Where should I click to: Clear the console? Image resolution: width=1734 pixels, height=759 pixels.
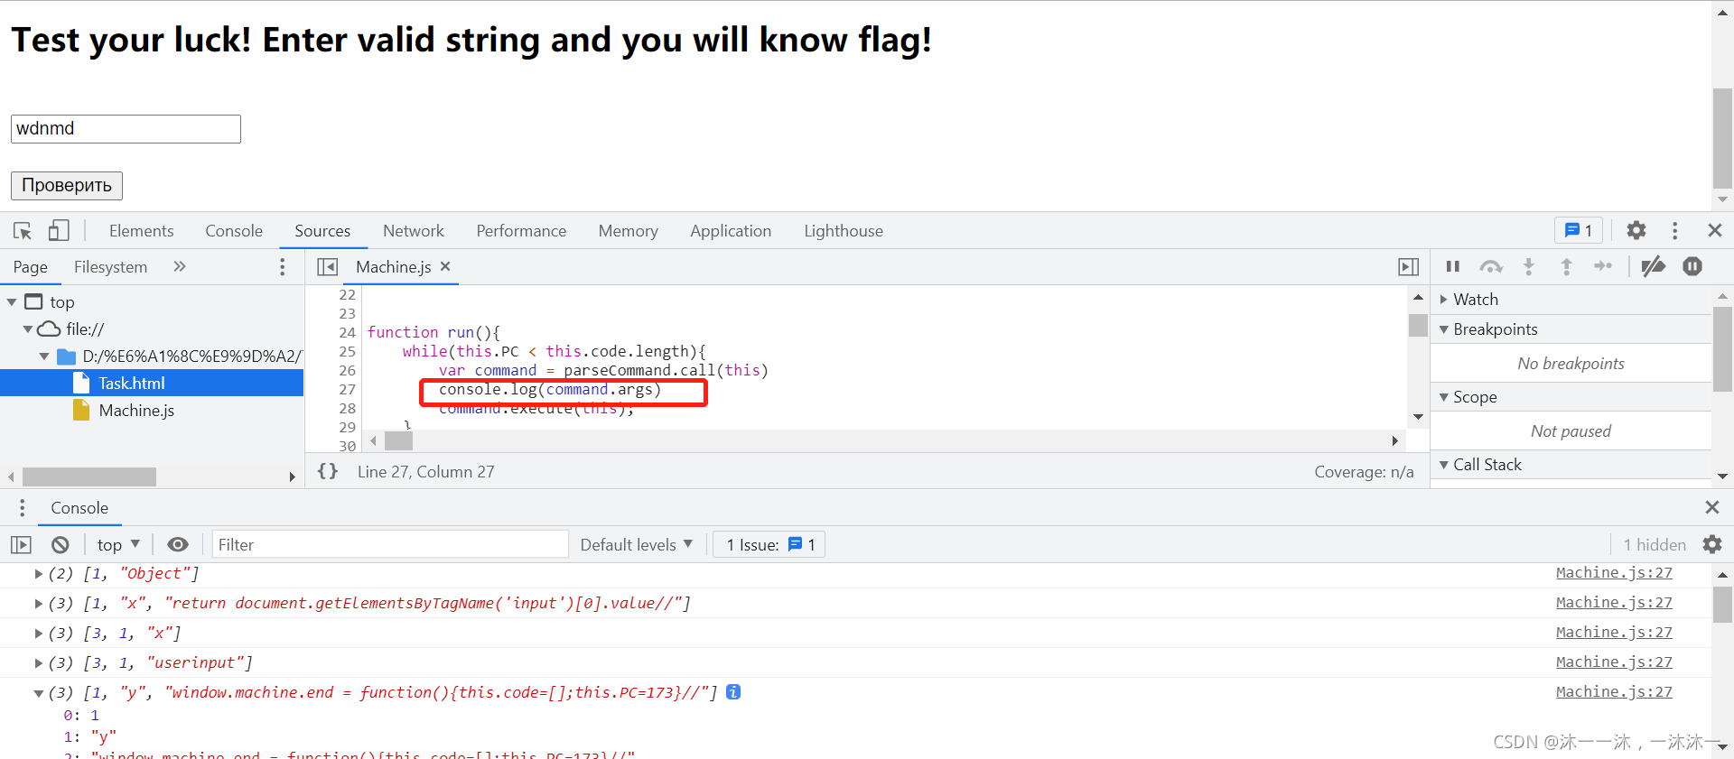tap(60, 544)
